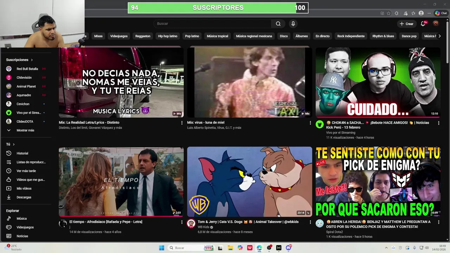Play the Tom & Jerry Cats vs Dogs thumbnail
This screenshot has width=450, height=253.
point(250,182)
